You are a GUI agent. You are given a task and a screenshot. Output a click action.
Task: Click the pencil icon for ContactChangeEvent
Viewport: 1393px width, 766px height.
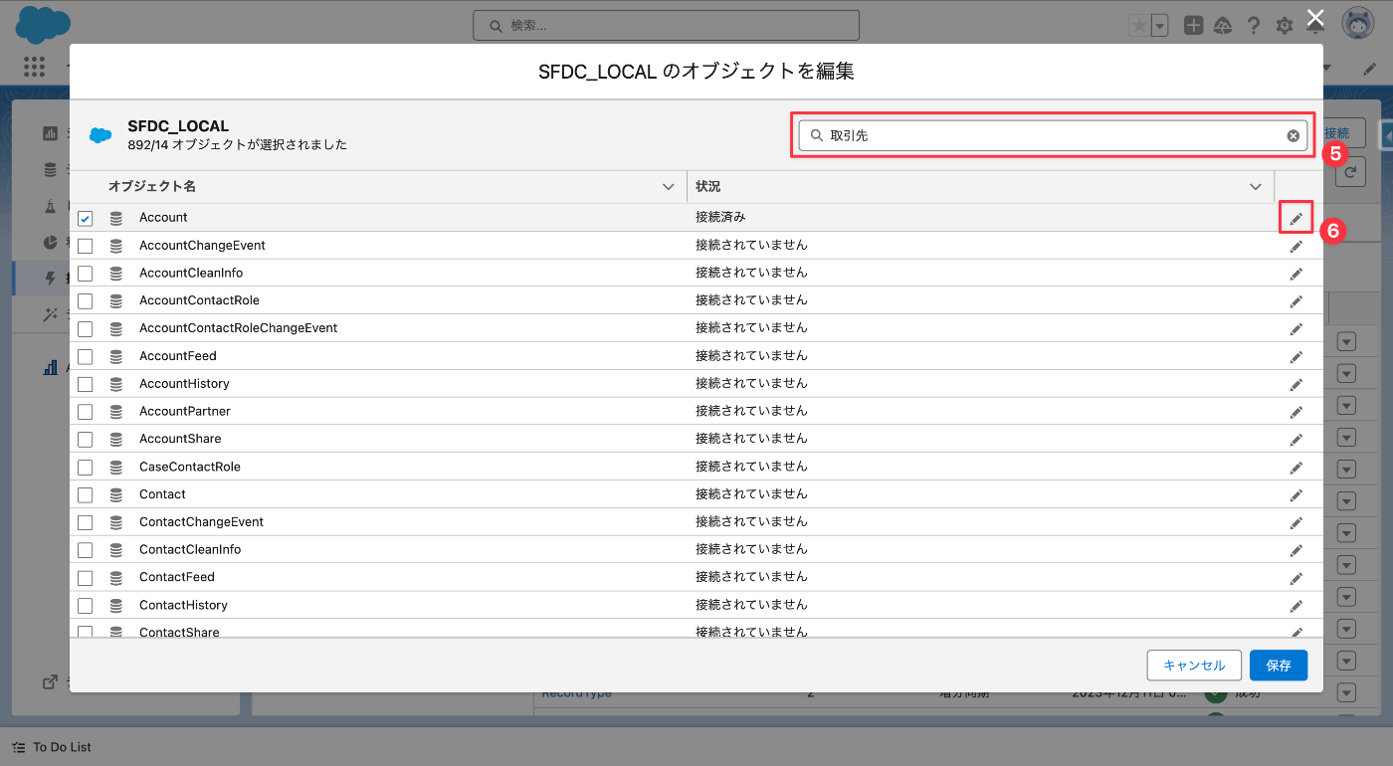pyautogui.click(x=1296, y=523)
